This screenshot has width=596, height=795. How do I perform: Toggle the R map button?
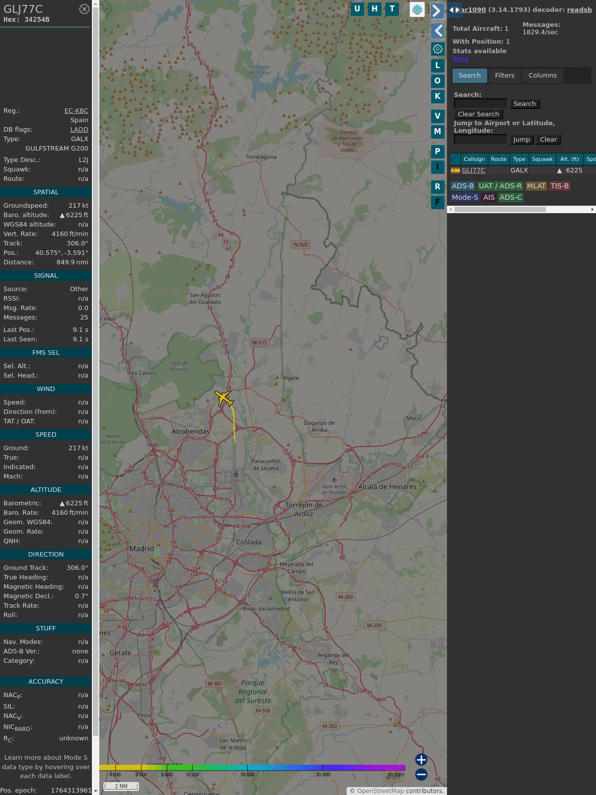438,187
